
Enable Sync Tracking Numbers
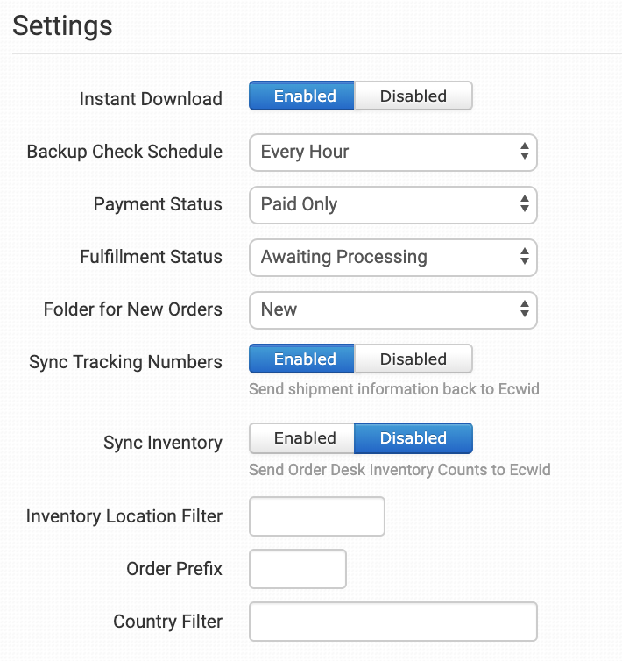[302, 359]
